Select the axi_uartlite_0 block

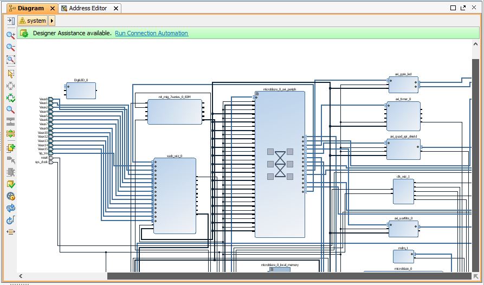click(403, 229)
